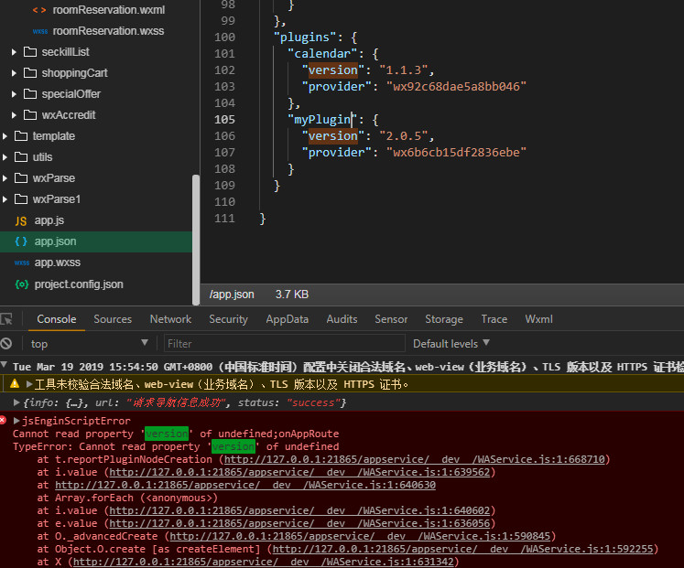Open project.config.json in the file tree
The height and width of the screenshot is (568, 684).
click(78, 284)
